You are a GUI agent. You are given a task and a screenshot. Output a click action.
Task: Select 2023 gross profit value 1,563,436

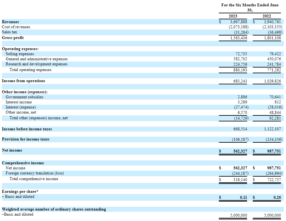pos(238,38)
